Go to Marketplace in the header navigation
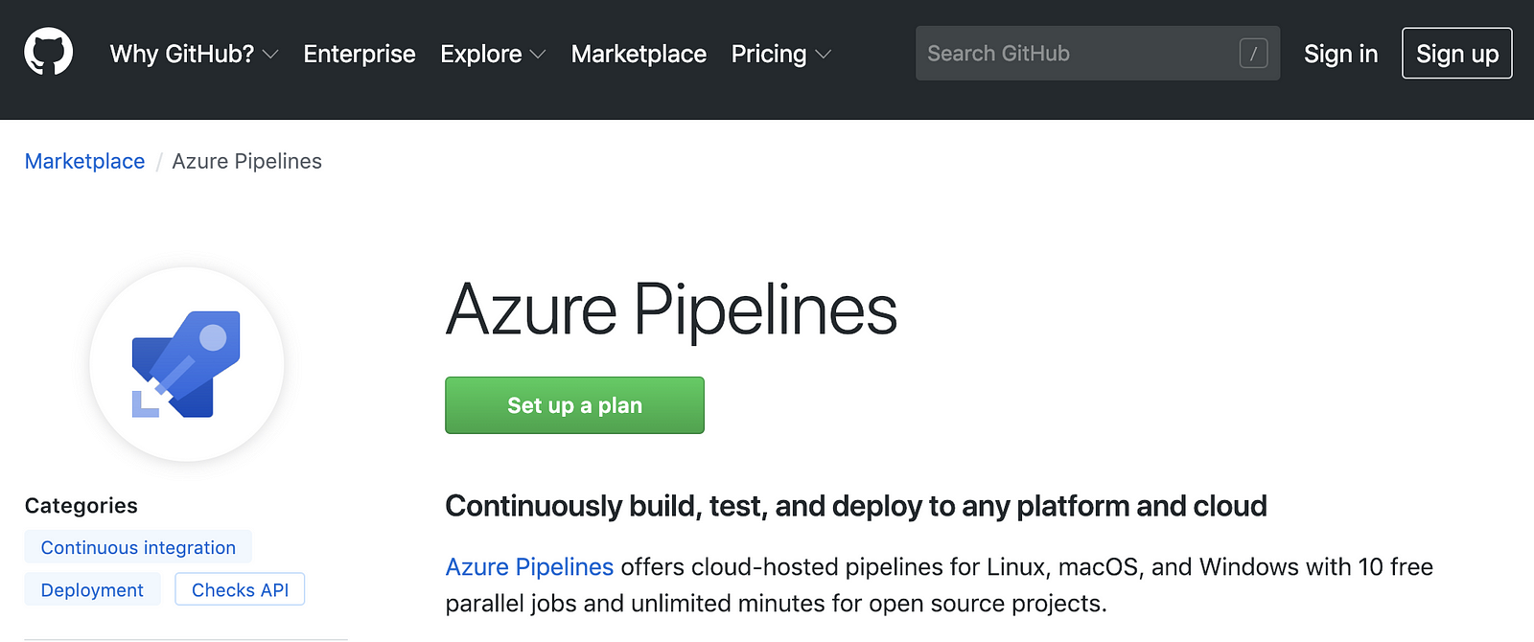1534x642 pixels. (639, 54)
